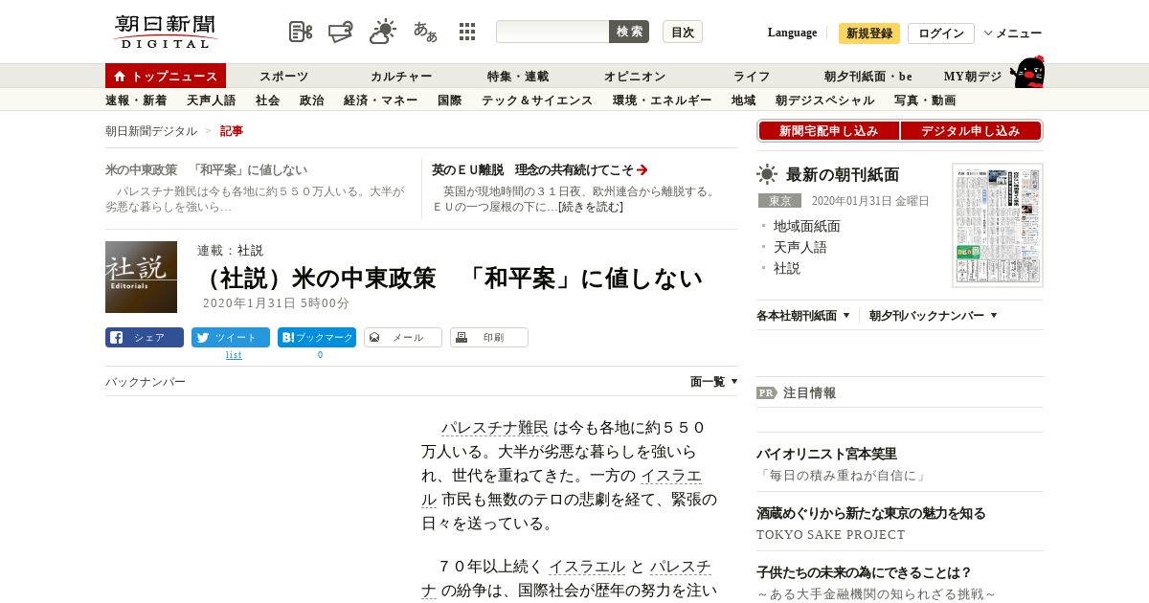This screenshot has height=603, width=1149.
Task: Expand the 面一覧 page list dropdown
Action: (714, 381)
